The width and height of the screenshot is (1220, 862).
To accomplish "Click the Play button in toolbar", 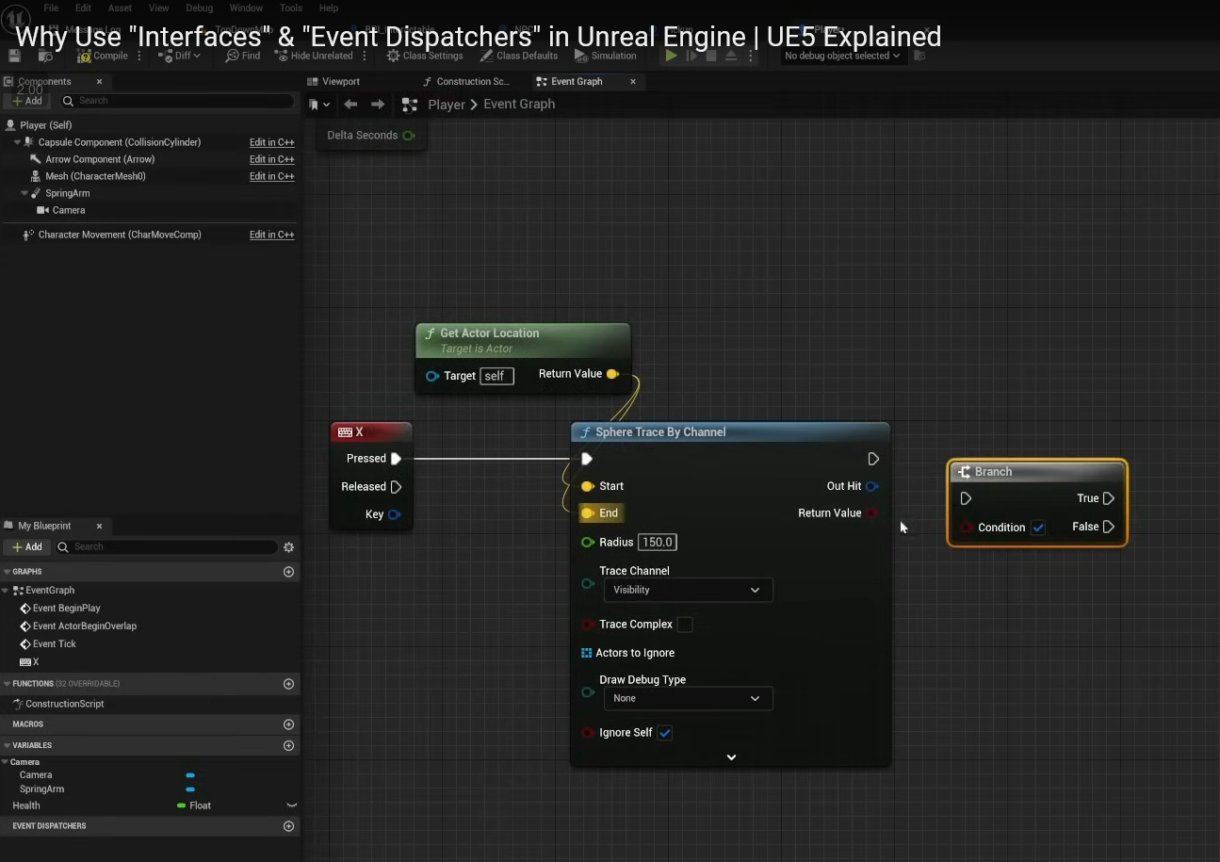I will pos(671,56).
